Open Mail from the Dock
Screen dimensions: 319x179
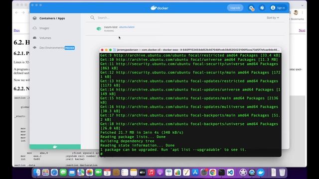tap(72, 173)
